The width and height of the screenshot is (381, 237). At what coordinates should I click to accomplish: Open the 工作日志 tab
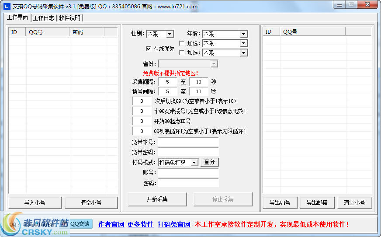click(44, 18)
